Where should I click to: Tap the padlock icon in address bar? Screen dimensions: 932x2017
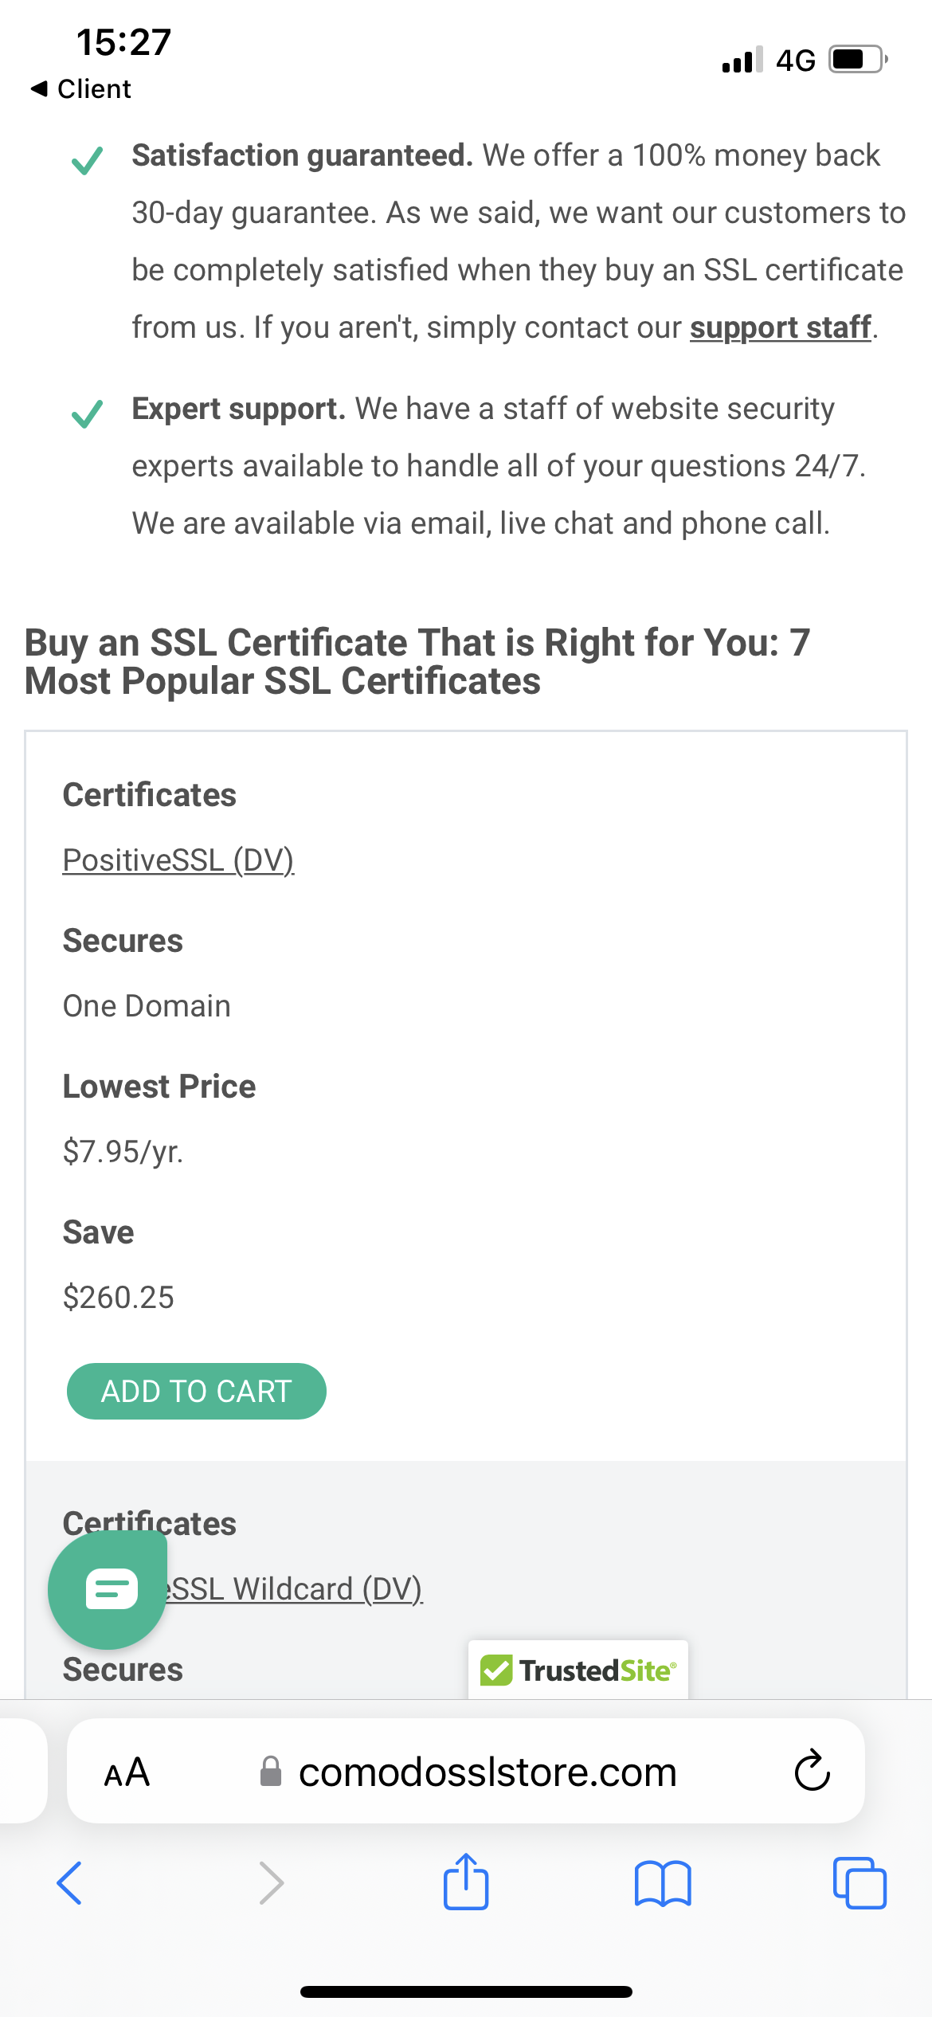point(271,1772)
